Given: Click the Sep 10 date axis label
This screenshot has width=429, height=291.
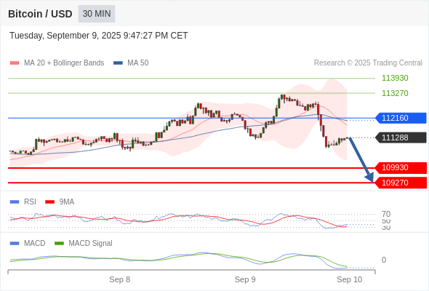Looking at the screenshot, I should click(x=350, y=279).
